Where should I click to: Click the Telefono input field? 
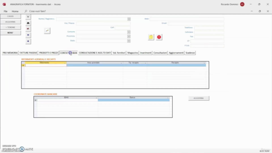pyautogui.click(x=209, y=28)
